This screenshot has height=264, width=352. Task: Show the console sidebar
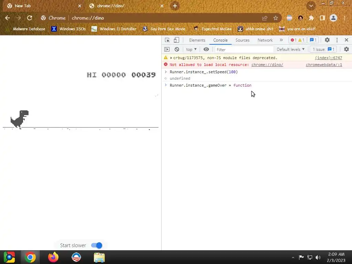(x=167, y=49)
